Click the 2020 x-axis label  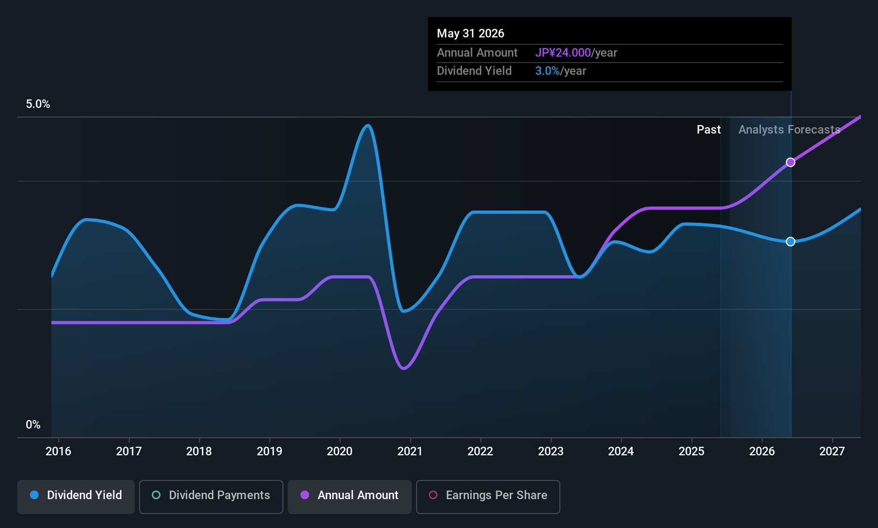pyautogui.click(x=340, y=452)
